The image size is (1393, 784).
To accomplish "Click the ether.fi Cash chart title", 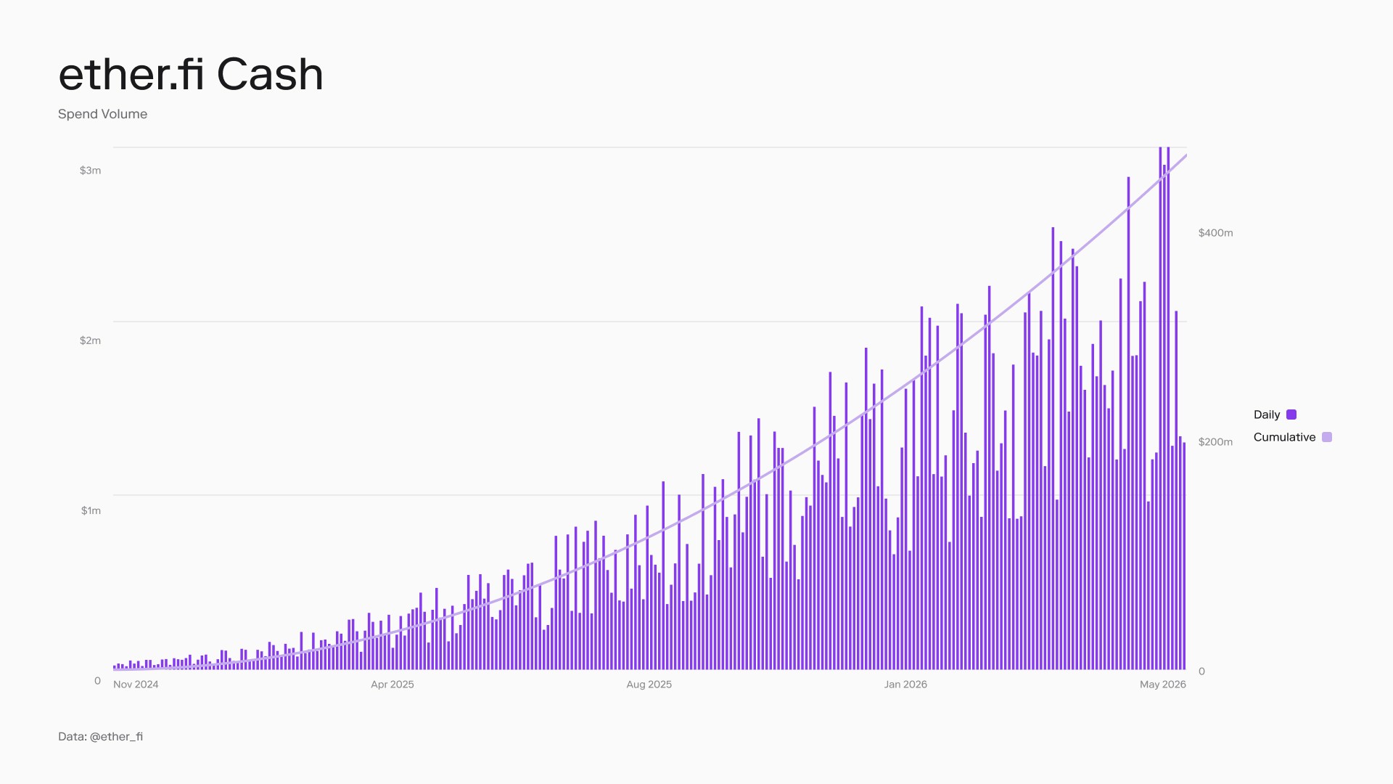I will tap(191, 74).
